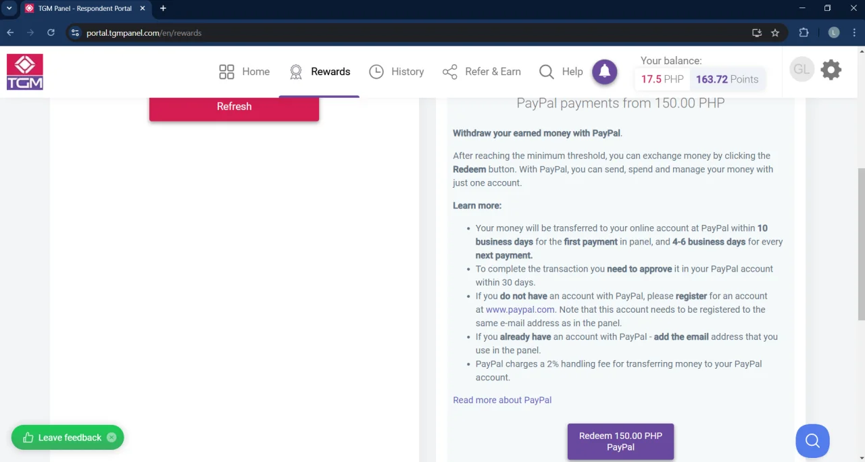The image size is (865, 462).
Task: Dismiss the Leave feedback pill
Action: [112, 438]
